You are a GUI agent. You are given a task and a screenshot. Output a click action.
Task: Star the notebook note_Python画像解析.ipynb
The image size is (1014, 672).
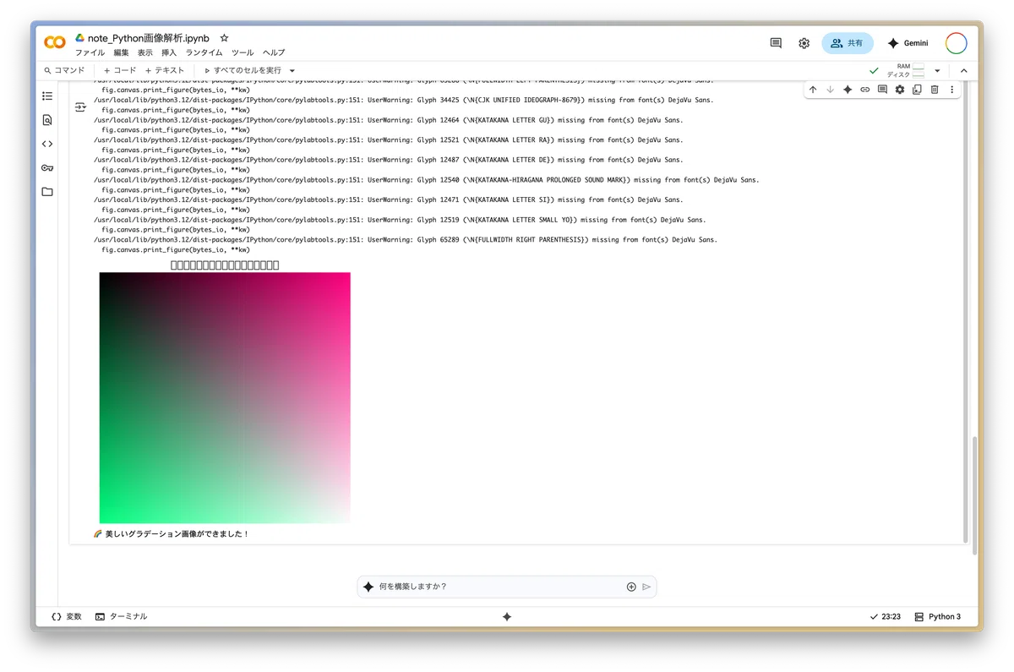pyautogui.click(x=224, y=38)
